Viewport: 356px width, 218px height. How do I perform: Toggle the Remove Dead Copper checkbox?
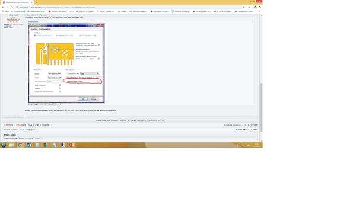pyautogui.click(x=98, y=81)
